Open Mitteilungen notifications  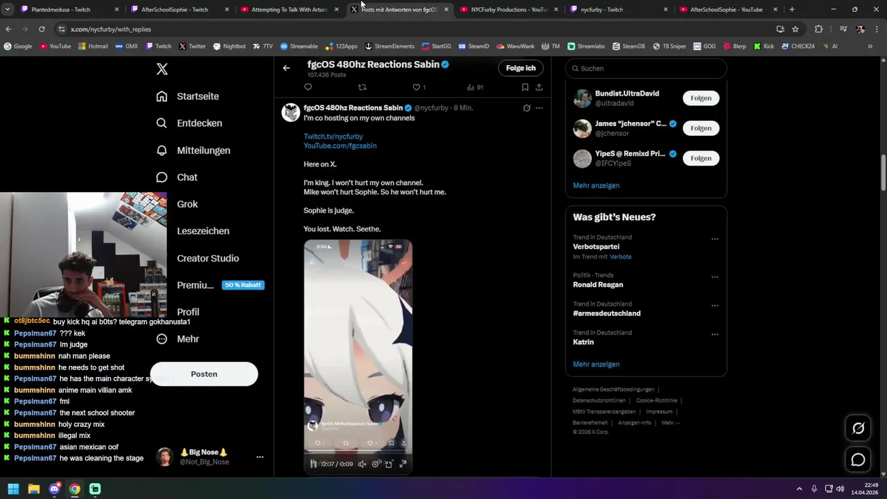(x=193, y=150)
